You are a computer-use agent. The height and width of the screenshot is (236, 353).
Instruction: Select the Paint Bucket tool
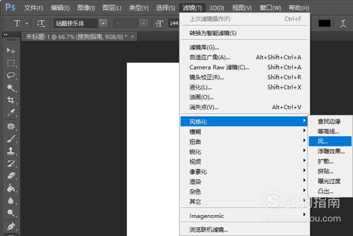(x=11, y=188)
